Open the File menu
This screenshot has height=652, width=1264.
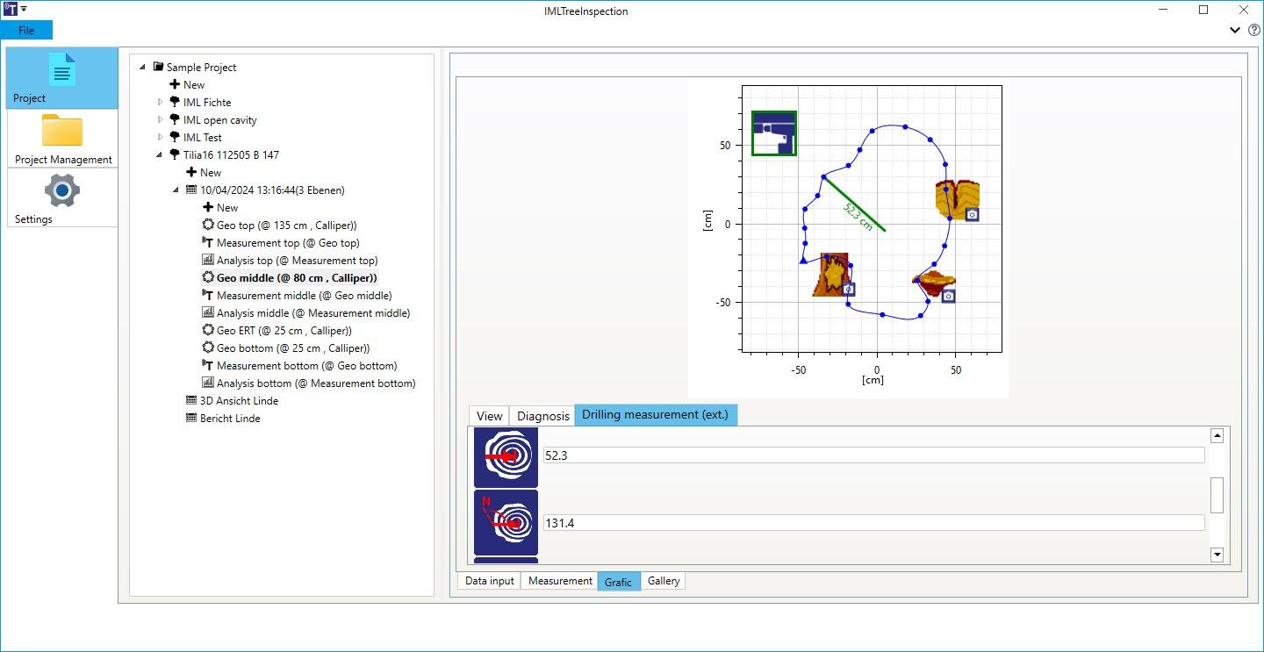pyautogui.click(x=26, y=30)
